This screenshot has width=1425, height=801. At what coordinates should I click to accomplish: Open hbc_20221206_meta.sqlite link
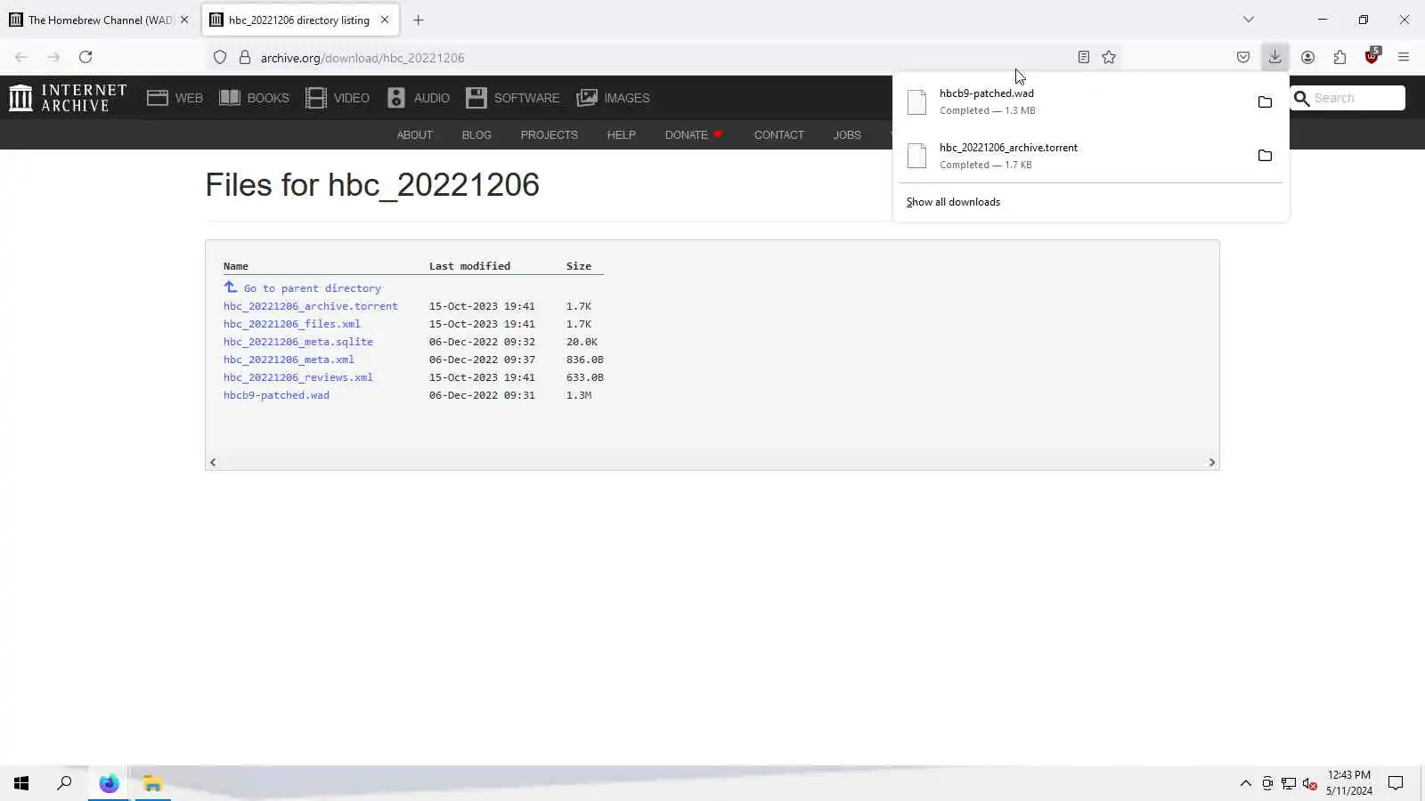pyautogui.click(x=298, y=342)
